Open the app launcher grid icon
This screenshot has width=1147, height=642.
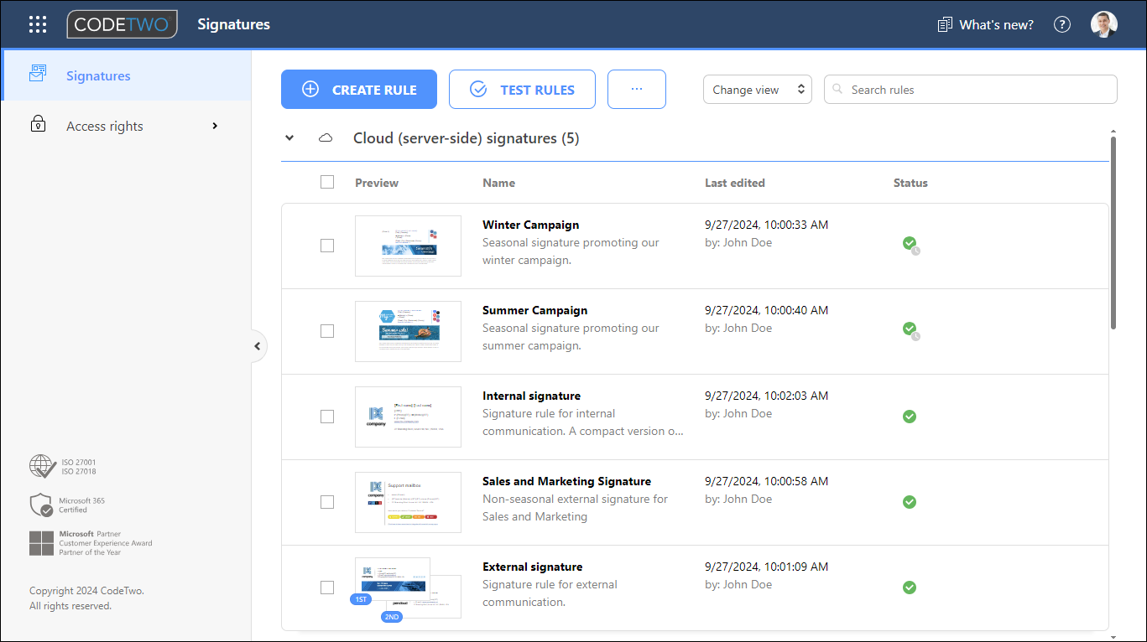(37, 24)
